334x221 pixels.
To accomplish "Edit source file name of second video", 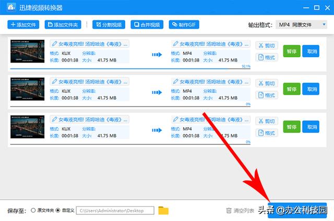I will (x=89, y=82).
